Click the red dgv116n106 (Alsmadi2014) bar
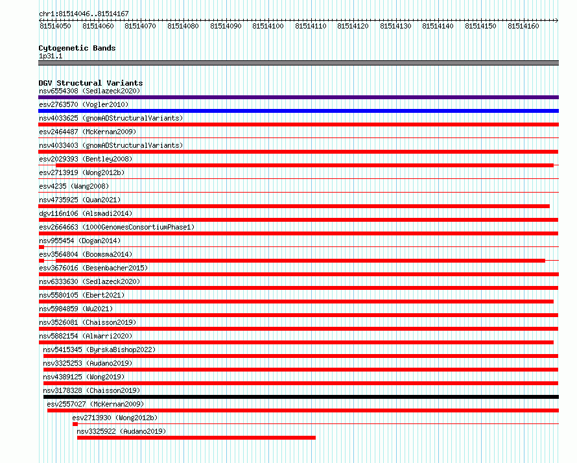 [x=298, y=220]
